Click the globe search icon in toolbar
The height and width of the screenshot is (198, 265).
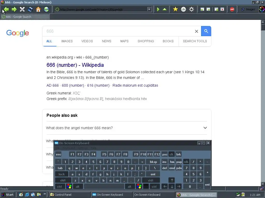tap(46, 9)
